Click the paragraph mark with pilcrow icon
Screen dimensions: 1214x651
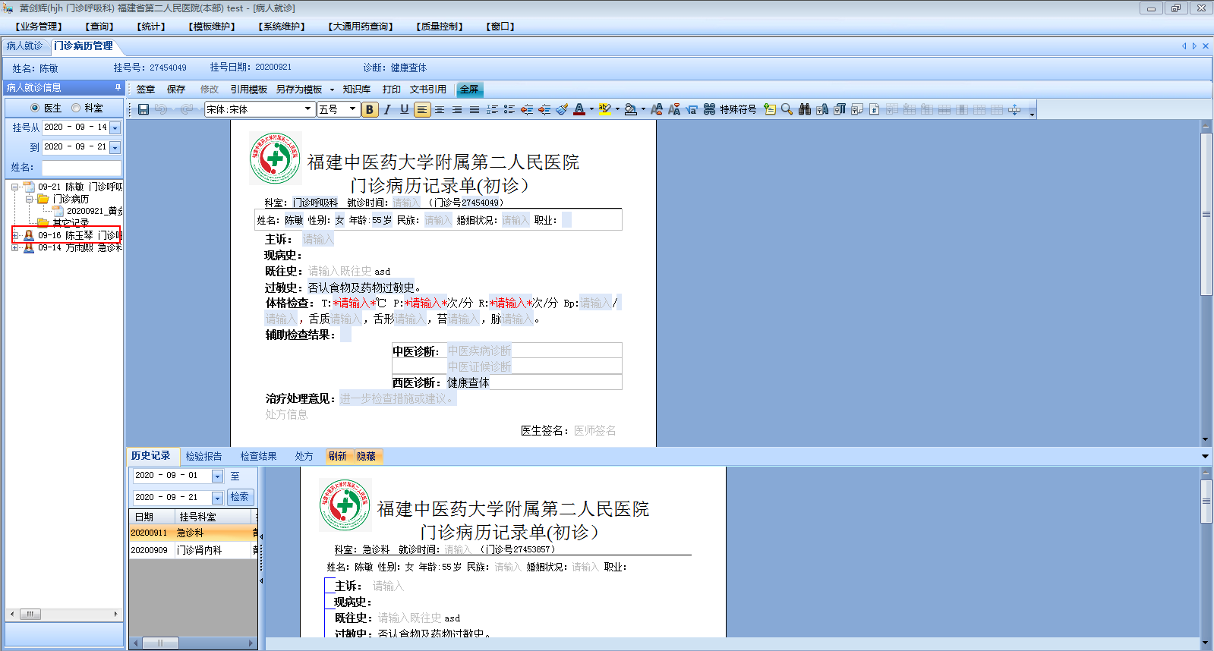(x=840, y=109)
